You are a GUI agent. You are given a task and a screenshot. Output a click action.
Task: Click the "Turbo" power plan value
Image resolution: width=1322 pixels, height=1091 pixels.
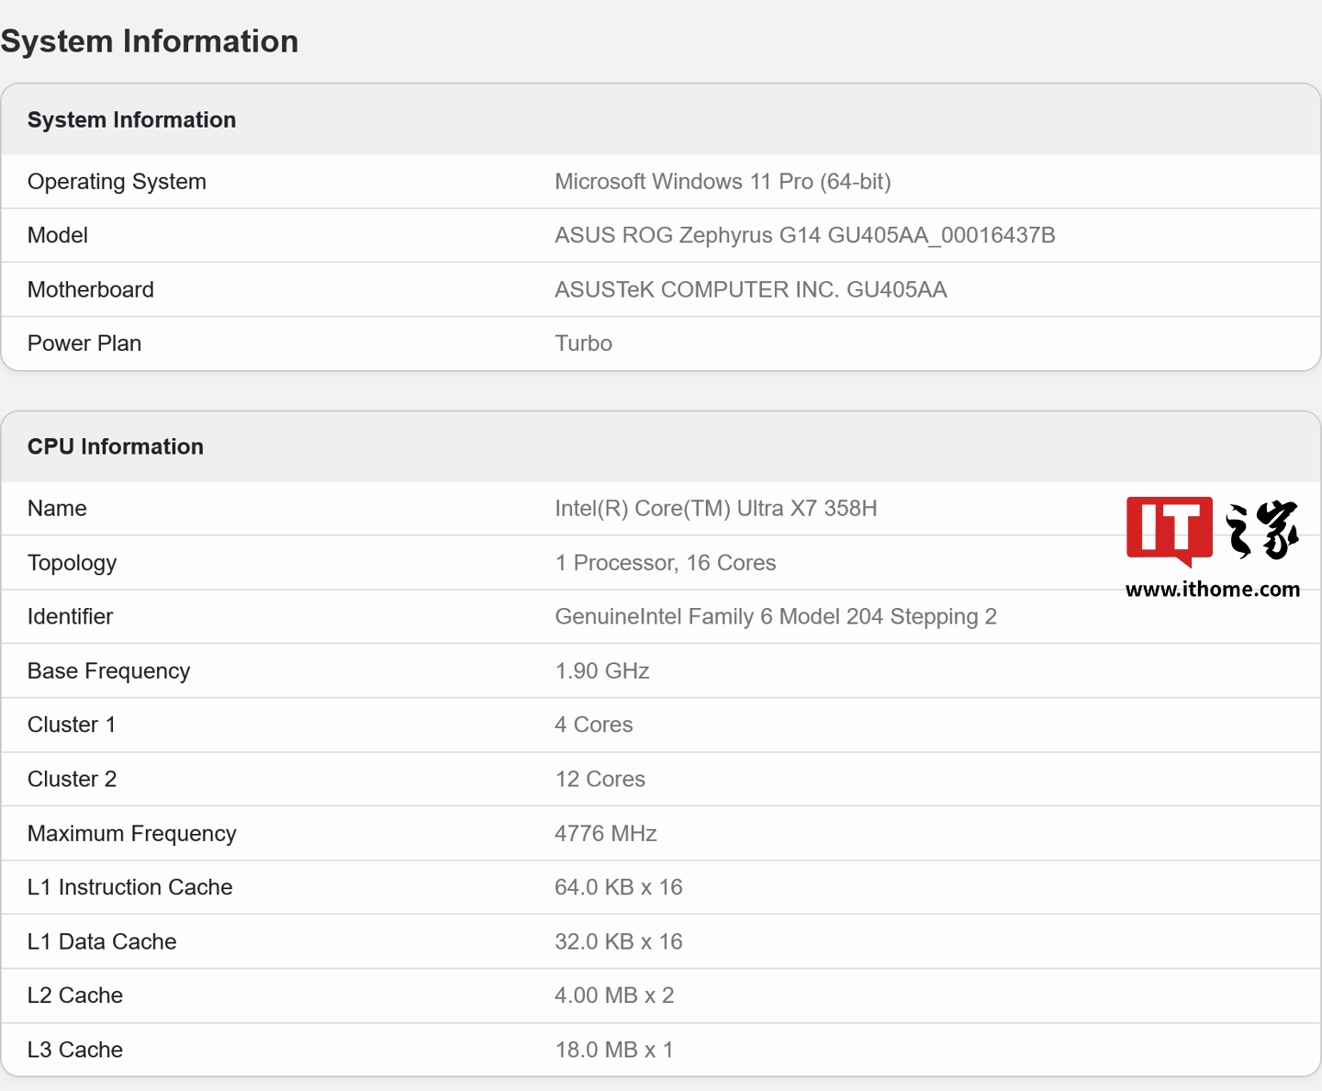pyautogui.click(x=583, y=343)
